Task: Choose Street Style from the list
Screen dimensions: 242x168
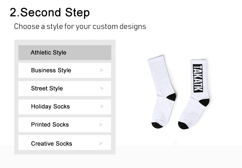Action: [x=65, y=89]
